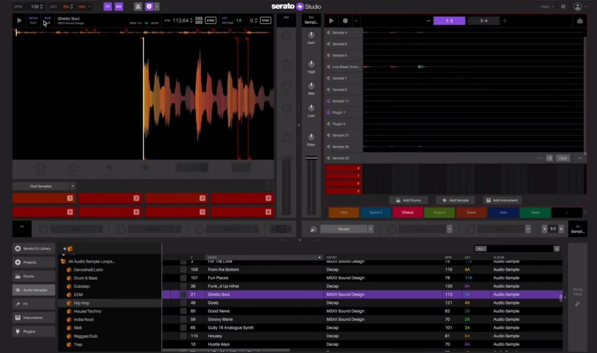Collapse the Sample 33 pad editor chevron

click(x=580, y=158)
